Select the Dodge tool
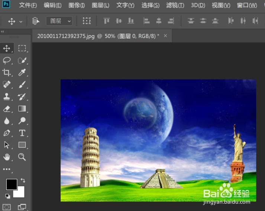This screenshot has height=211, width=265. tap(22, 121)
